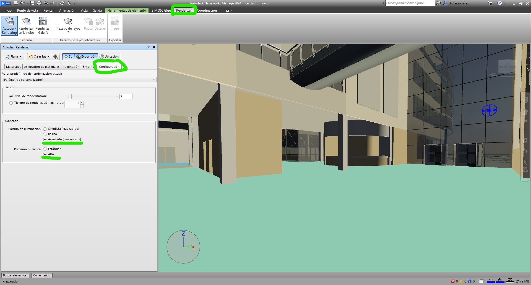Expand the quick access toolbar customize arrow

pyautogui.click(x=74, y=3)
